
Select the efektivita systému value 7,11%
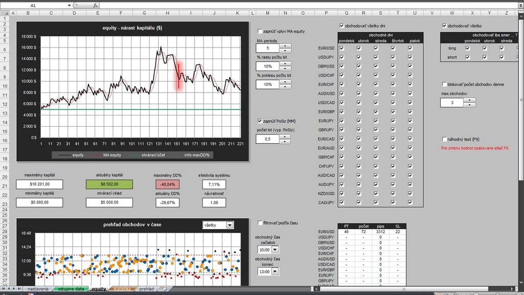[x=214, y=184]
